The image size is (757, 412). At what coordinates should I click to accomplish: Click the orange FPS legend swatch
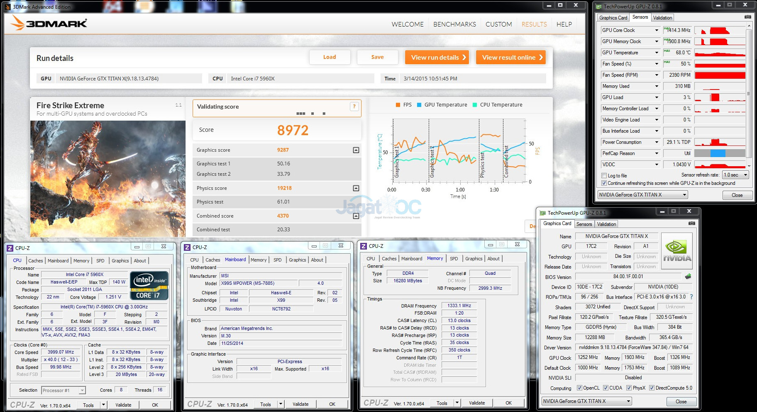tap(398, 105)
